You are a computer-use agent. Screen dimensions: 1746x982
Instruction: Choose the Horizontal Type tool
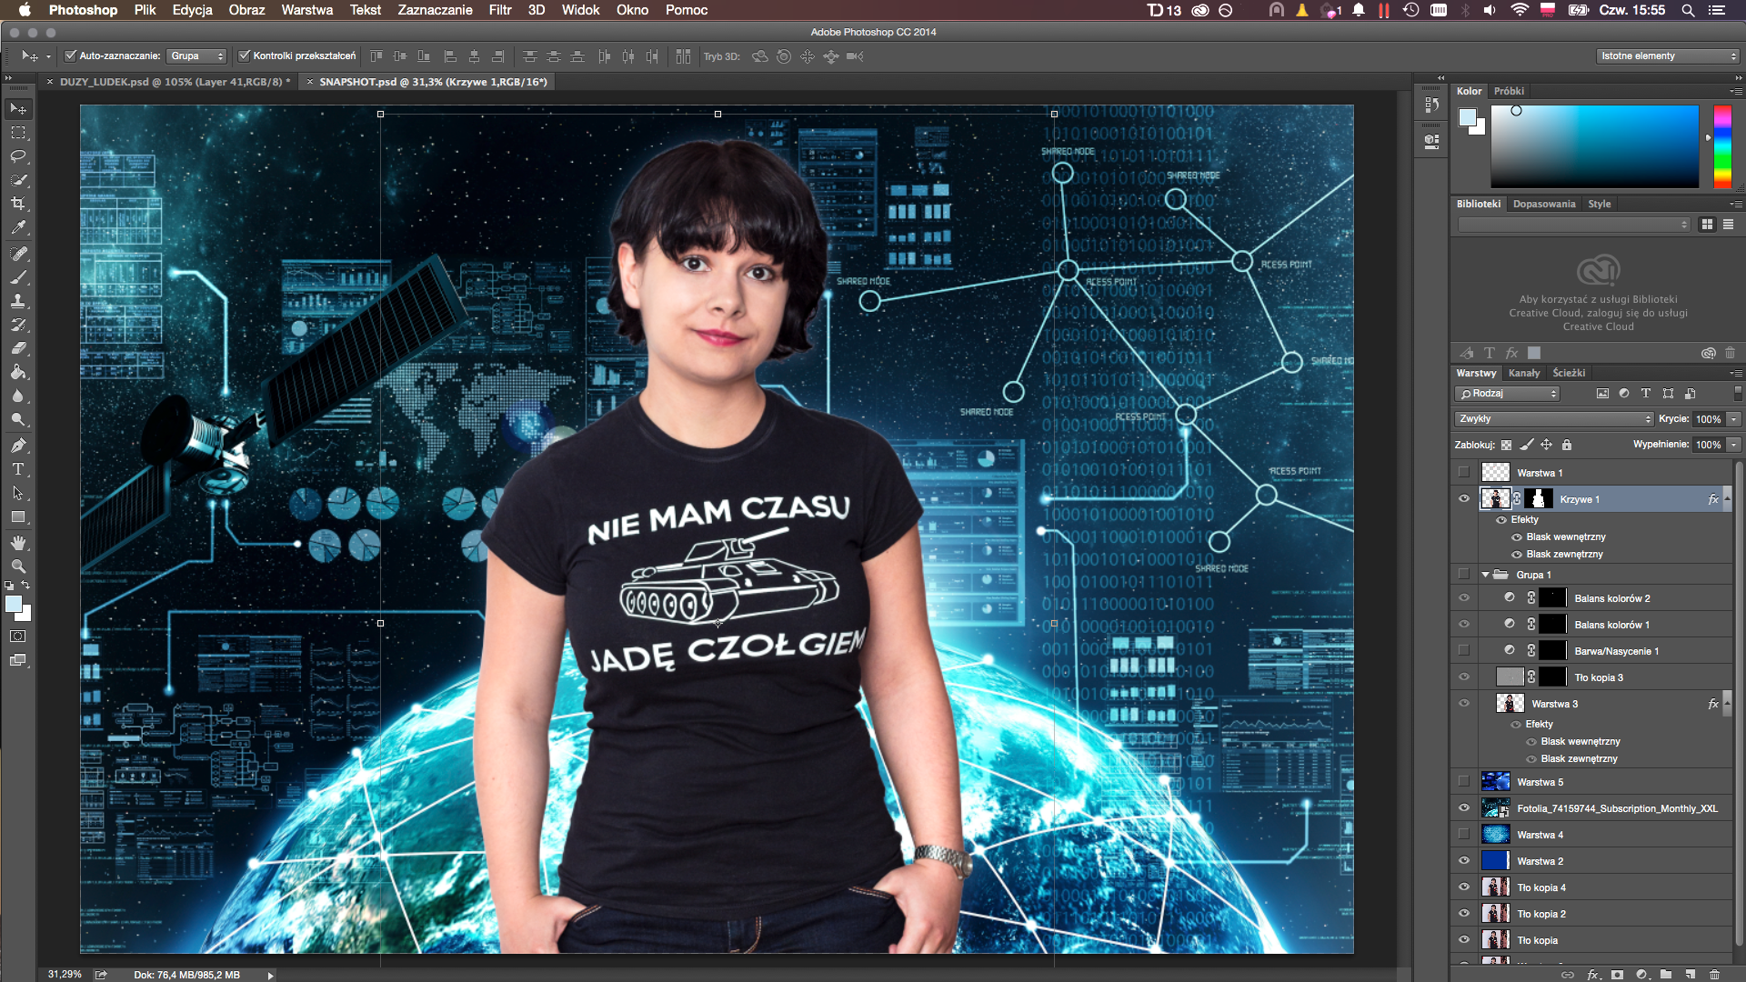pos(18,469)
